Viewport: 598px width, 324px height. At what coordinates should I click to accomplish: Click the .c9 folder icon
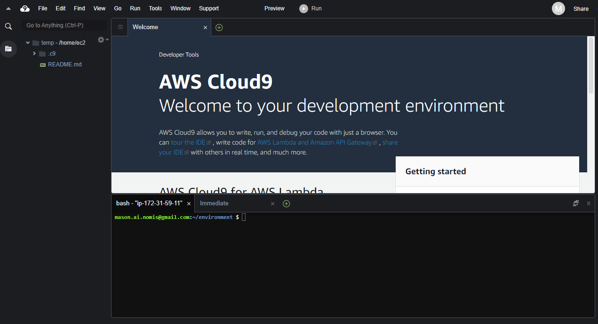pos(42,54)
